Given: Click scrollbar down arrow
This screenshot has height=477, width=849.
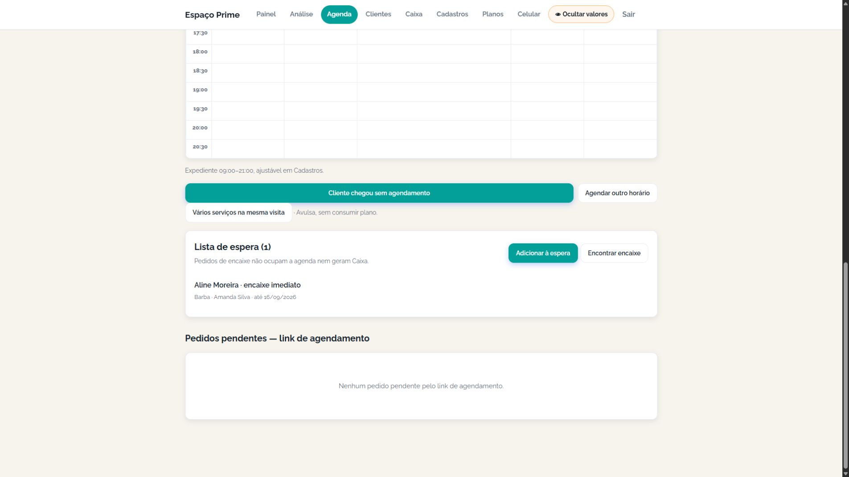Looking at the screenshot, I should click(845, 473).
